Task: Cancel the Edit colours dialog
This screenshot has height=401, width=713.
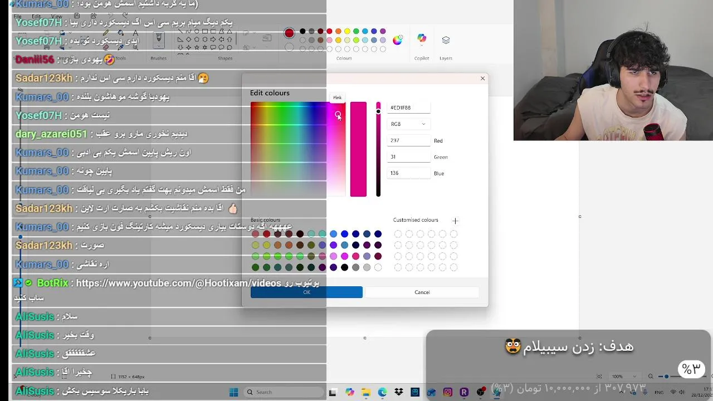Action: [422, 292]
